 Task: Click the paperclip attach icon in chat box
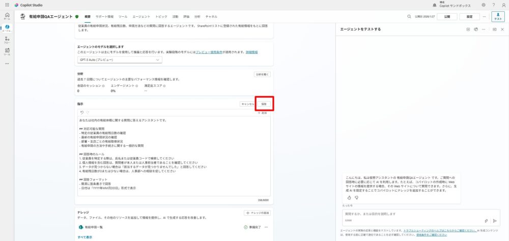click(486, 221)
